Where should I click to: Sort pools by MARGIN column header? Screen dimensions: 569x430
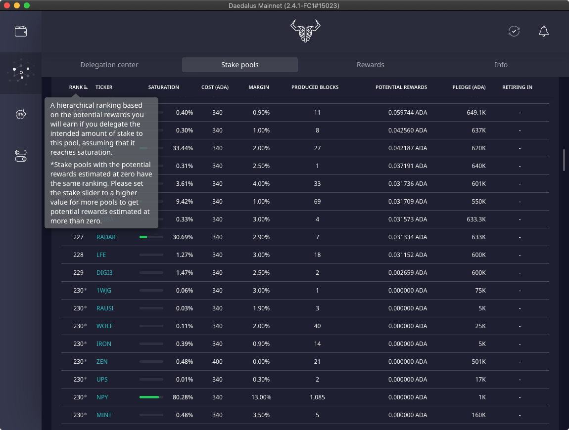tap(259, 87)
